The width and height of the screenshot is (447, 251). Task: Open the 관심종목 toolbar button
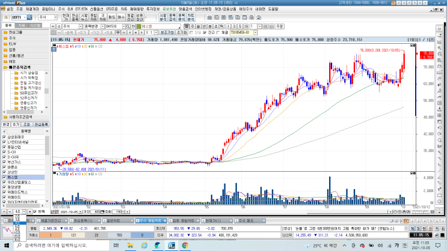tap(75, 17)
